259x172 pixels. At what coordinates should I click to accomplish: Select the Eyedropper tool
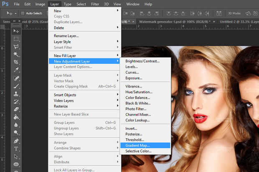pos(16,70)
